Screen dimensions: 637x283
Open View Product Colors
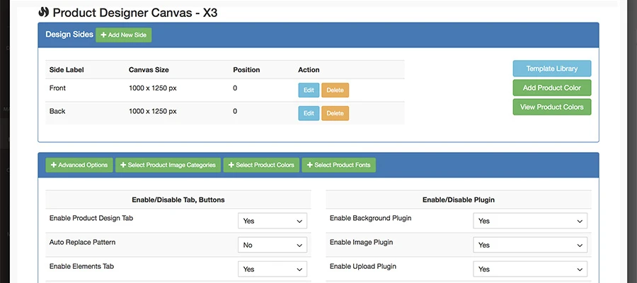point(551,107)
